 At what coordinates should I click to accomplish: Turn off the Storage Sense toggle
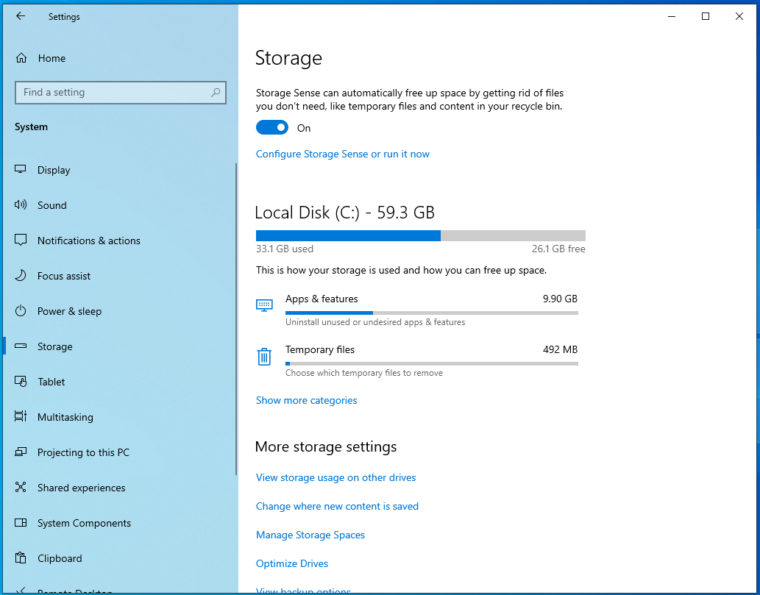[272, 127]
